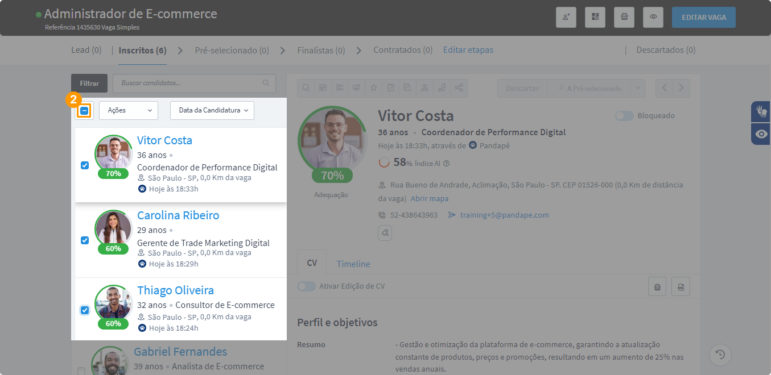Click the select-all checkbox above candidate list
The image size is (771, 375).
pyautogui.click(x=84, y=111)
